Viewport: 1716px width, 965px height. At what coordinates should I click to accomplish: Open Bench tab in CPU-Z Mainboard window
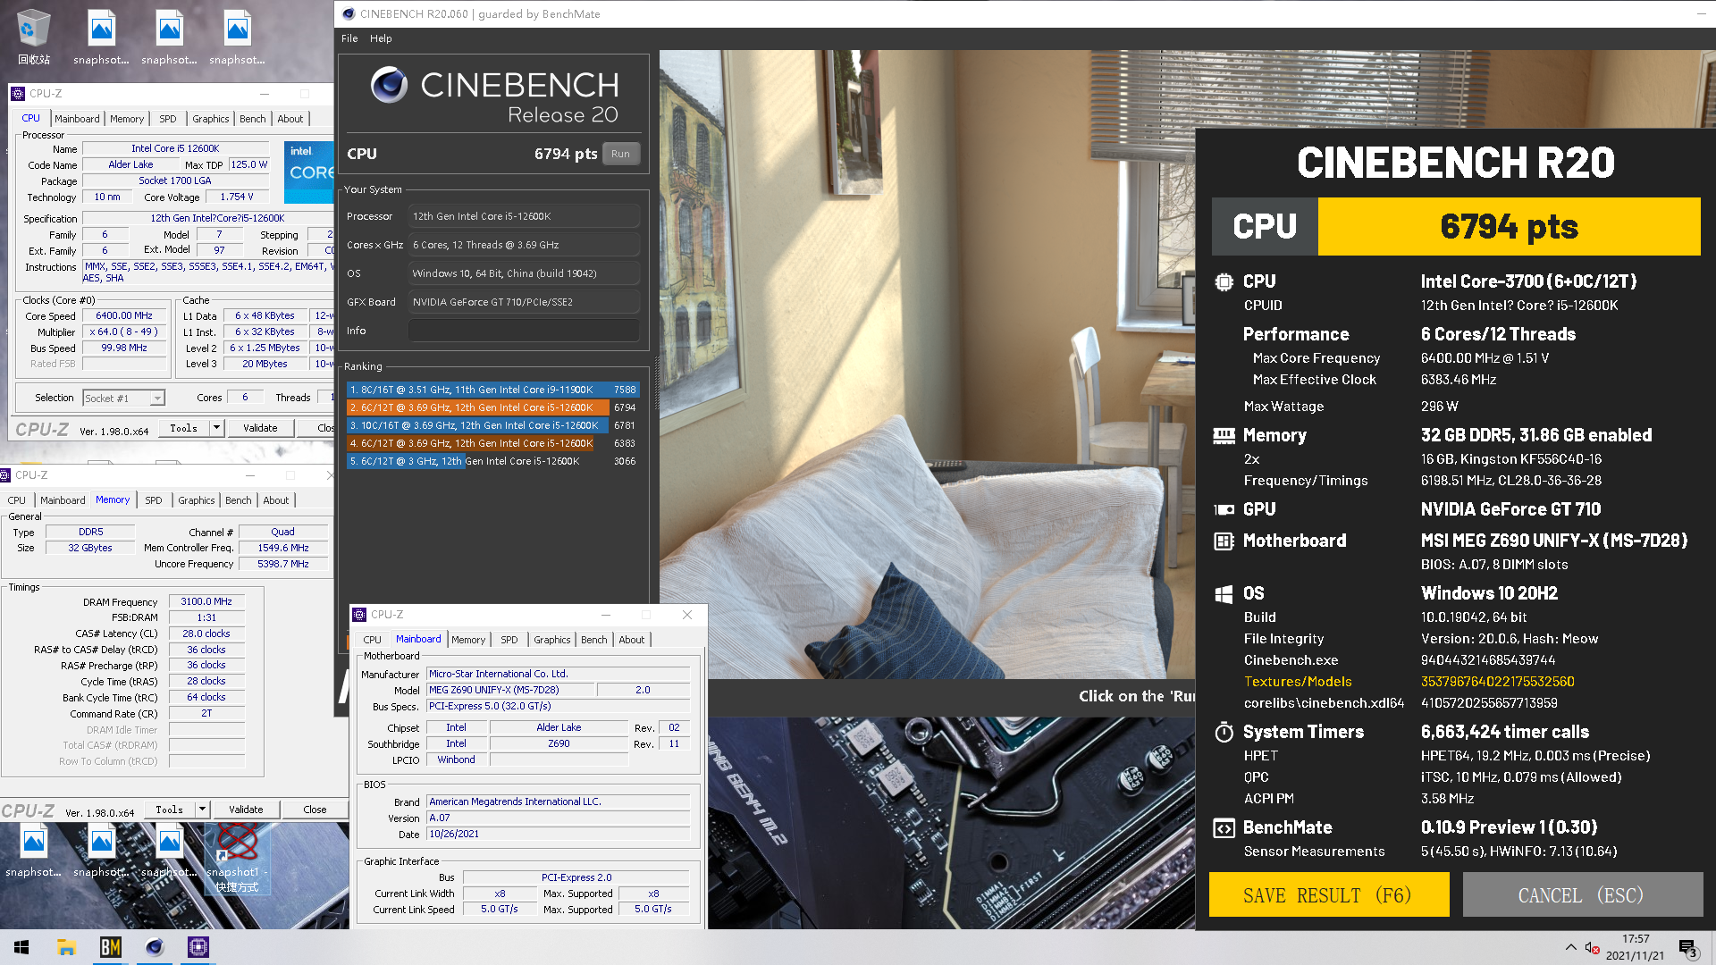tap(594, 640)
